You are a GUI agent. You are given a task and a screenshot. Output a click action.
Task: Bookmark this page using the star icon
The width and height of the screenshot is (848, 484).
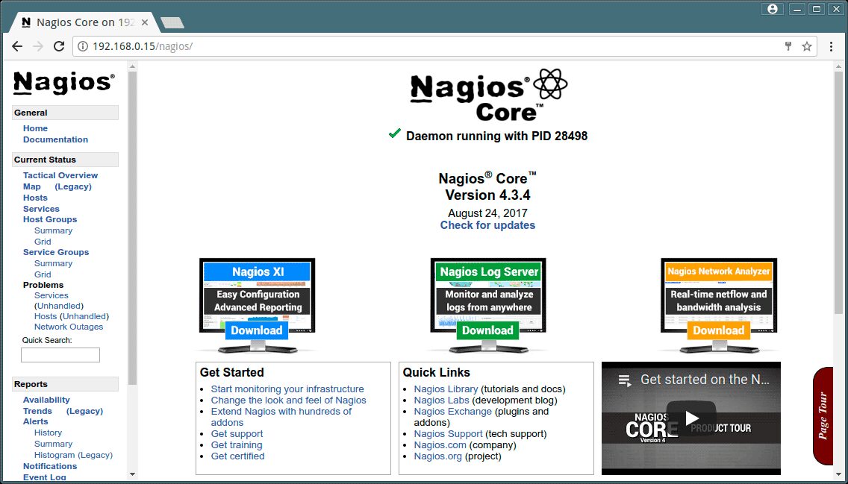[806, 45]
